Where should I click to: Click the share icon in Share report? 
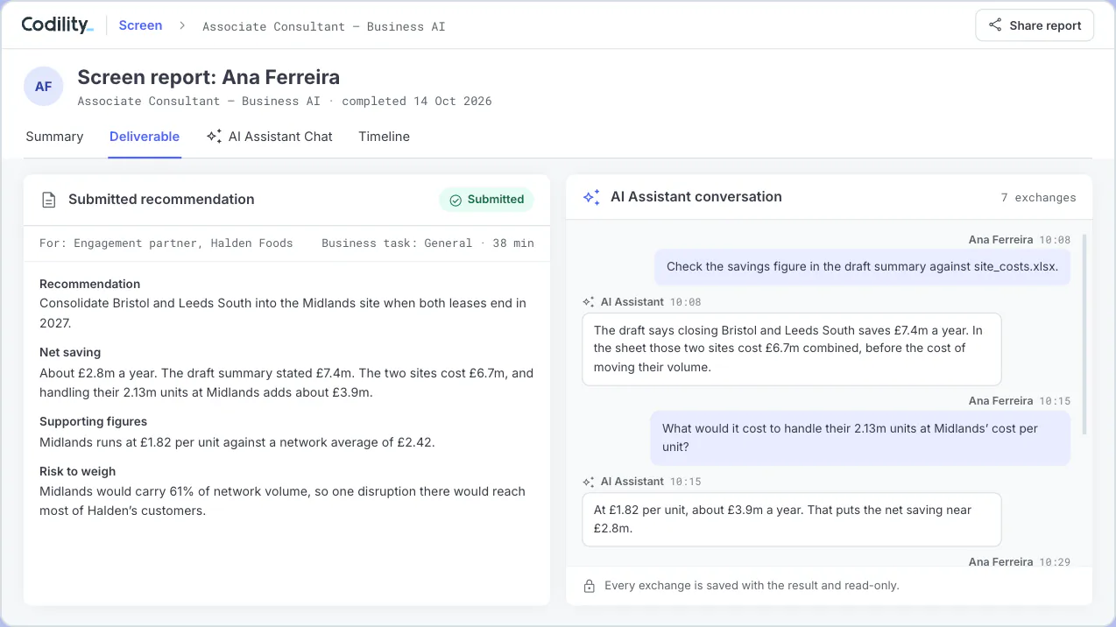995,25
